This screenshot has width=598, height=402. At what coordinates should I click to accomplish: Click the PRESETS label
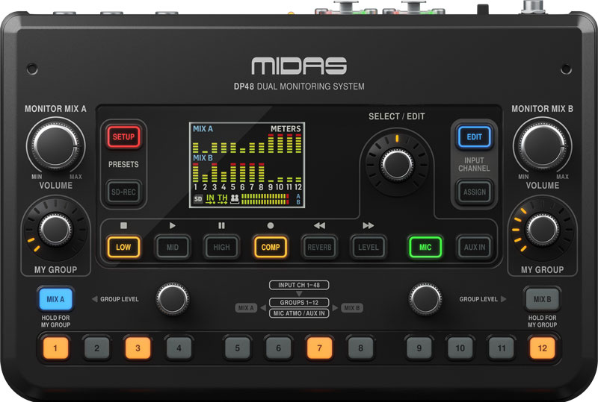point(123,164)
